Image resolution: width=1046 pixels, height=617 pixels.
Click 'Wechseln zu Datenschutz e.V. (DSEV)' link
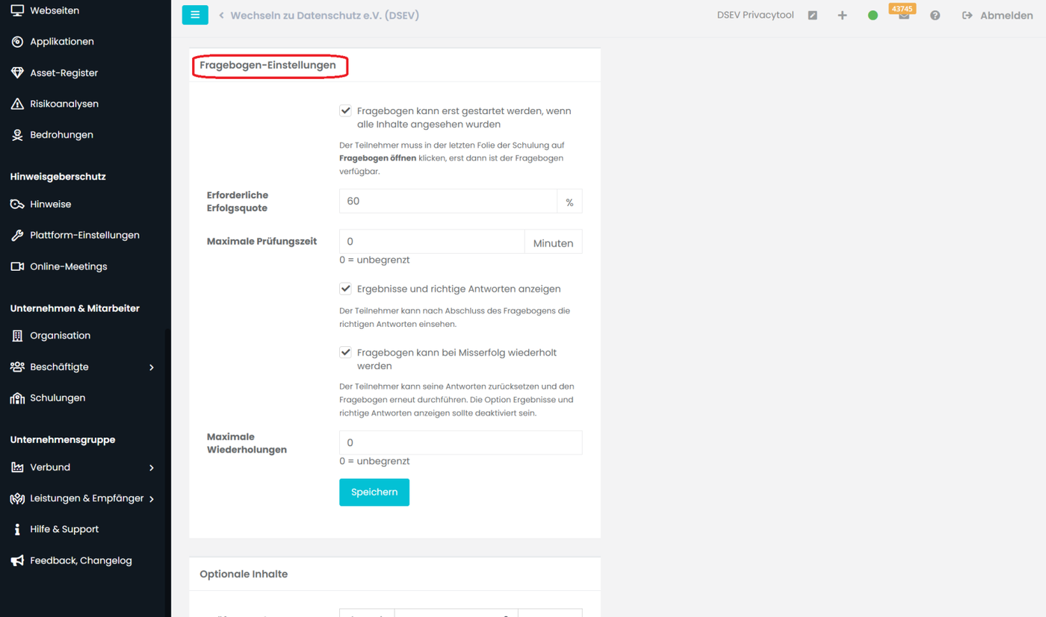pos(324,16)
